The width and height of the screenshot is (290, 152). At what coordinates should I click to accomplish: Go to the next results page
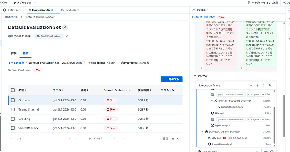pos(115,139)
